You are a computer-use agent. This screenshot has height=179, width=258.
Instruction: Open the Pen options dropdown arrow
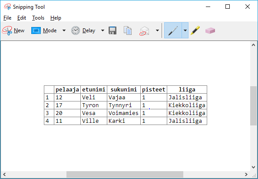[x=185, y=30]
